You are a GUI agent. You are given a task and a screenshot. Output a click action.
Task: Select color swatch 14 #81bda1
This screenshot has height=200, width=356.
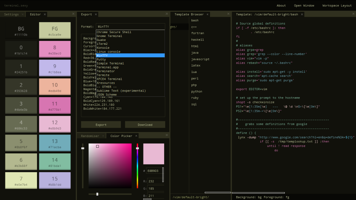point(55,162)
